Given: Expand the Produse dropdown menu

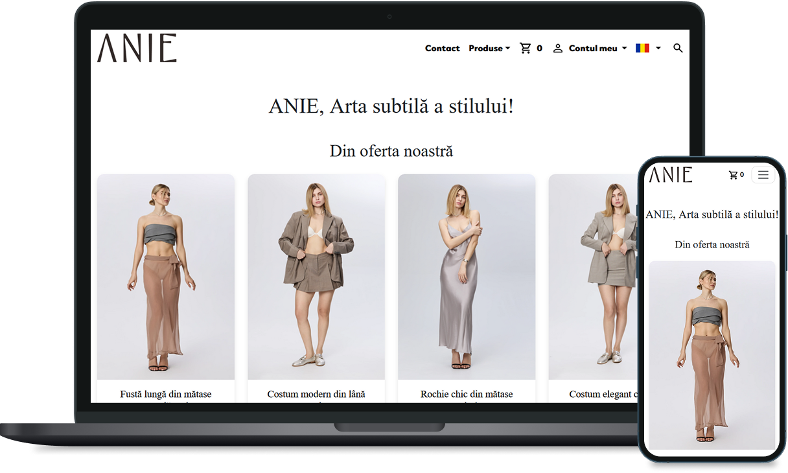Looking at the screenshot, I should coord(489,49).
